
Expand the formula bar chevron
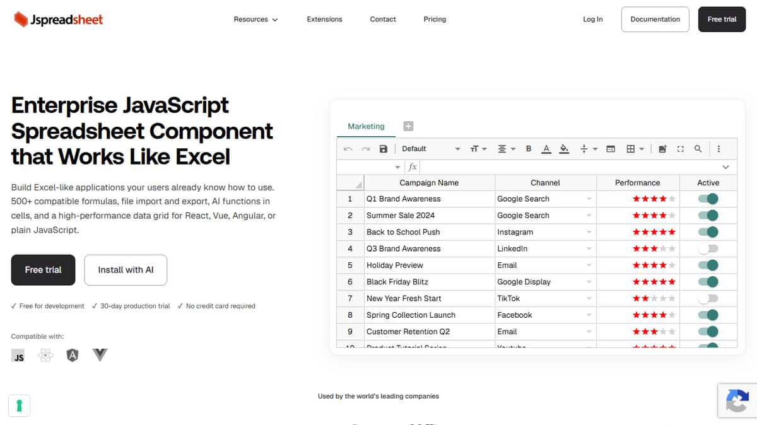click(x=725, y=167)
